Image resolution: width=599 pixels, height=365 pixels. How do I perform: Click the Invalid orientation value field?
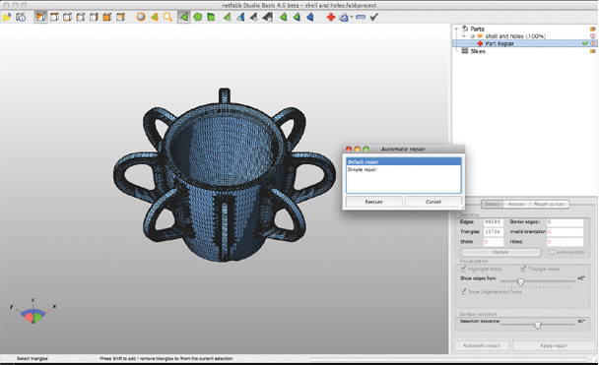[x=565, y=231]
